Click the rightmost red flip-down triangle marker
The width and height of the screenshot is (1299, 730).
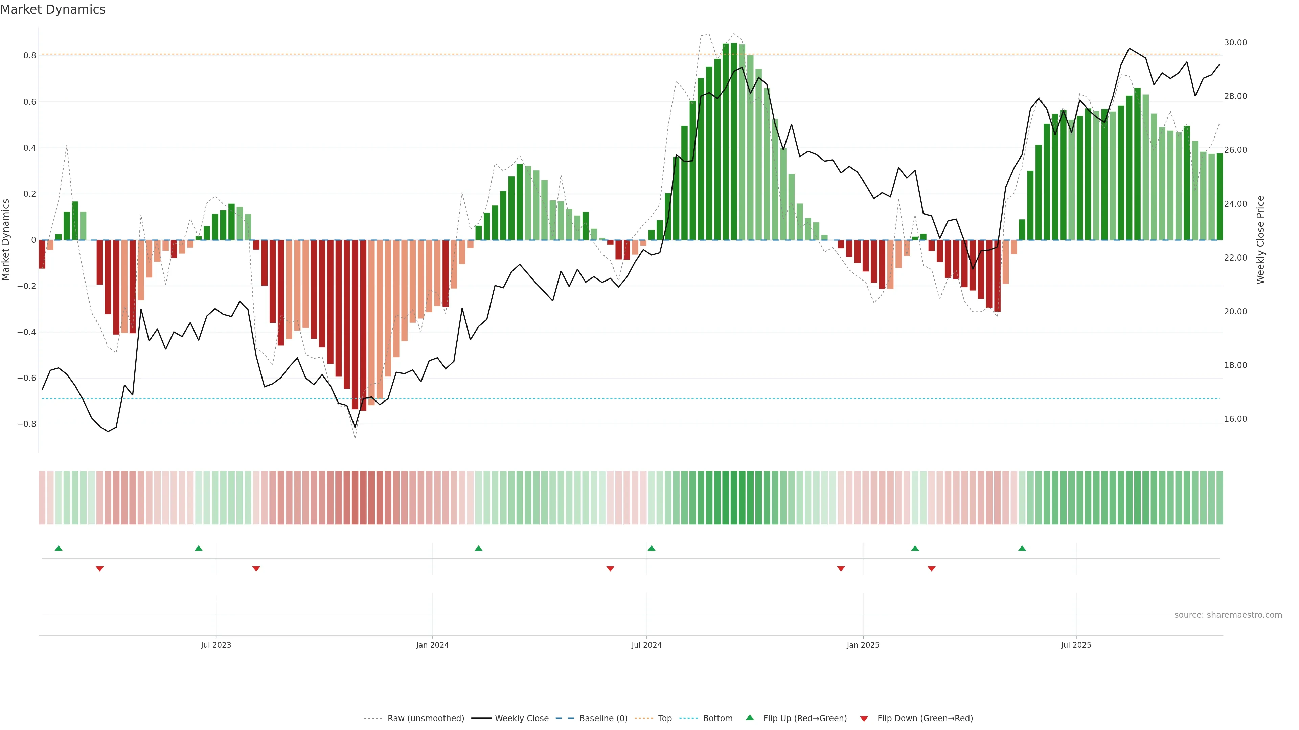pos(931,569)
